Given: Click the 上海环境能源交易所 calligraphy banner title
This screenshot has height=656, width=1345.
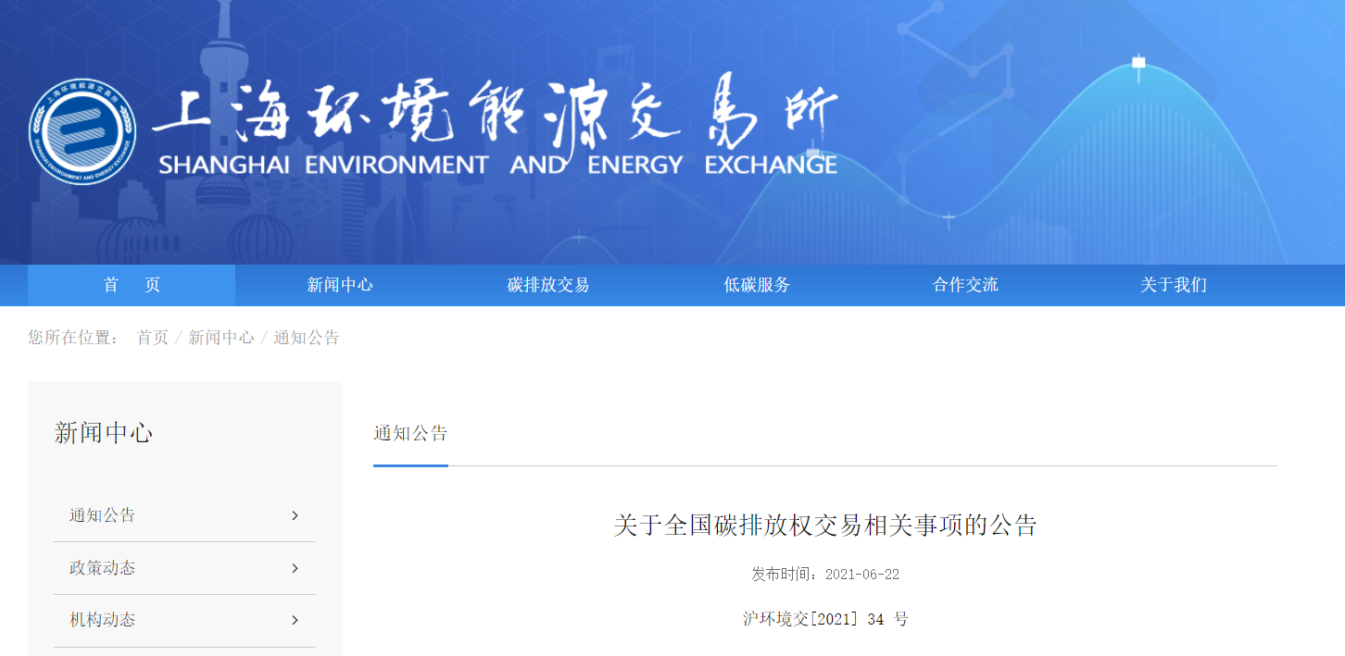Looking at the screenshot, I should (496, 113).
